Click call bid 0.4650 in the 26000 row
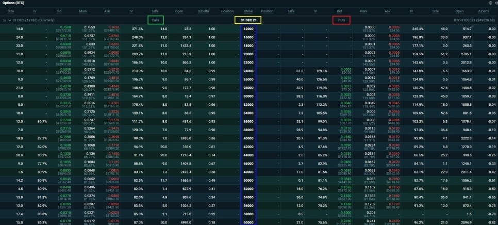 tap(65, 78)
